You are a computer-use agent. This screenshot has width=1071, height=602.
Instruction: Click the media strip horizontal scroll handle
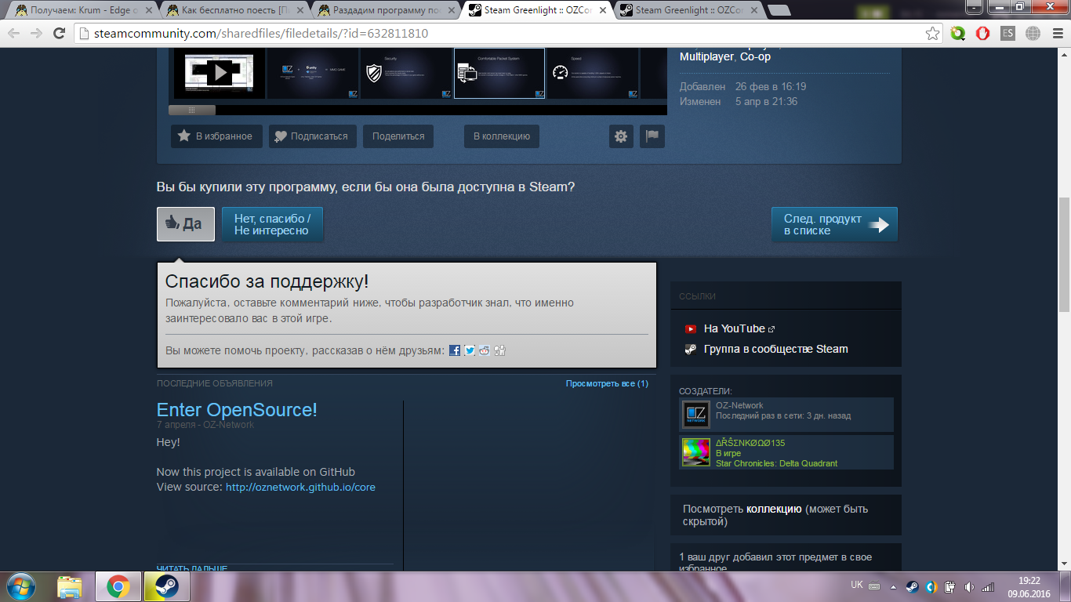(x=192, y=110)
